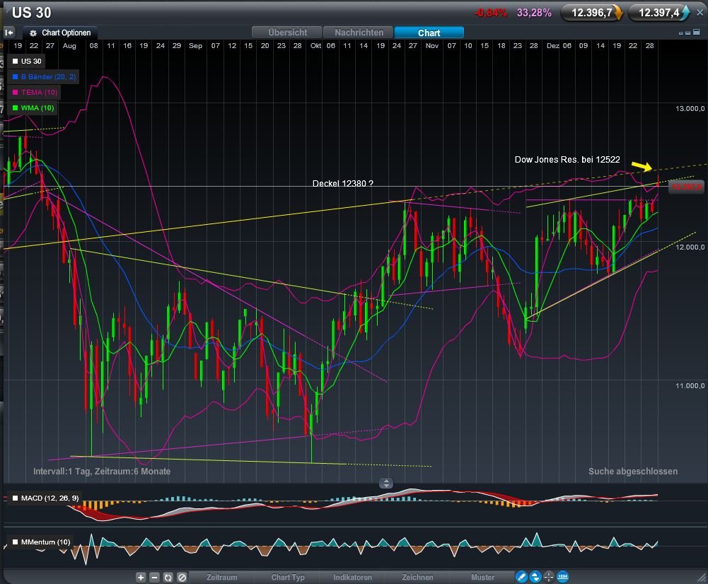Switch to the Nachrichten tab
The width and height of the screenshot is (708, 584).
(x=358, y=32)
